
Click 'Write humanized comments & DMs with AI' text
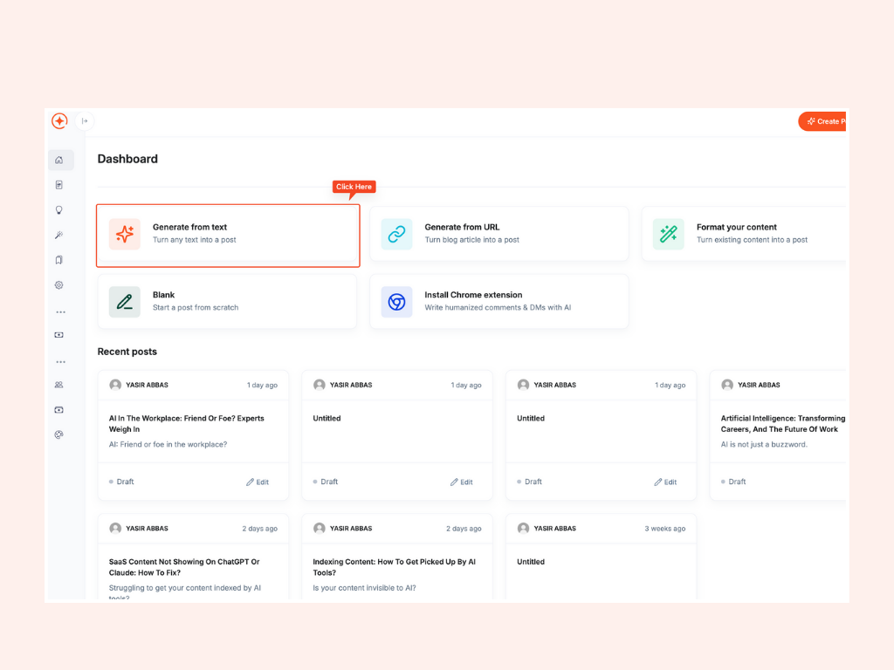click(x=498, y=308)
